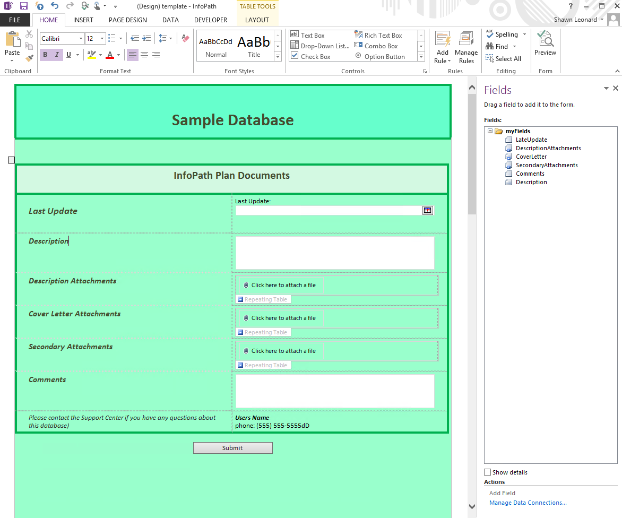Select the DescriptionAttachments field
Screen dimensions: 622x518
(x=548, y=148)
